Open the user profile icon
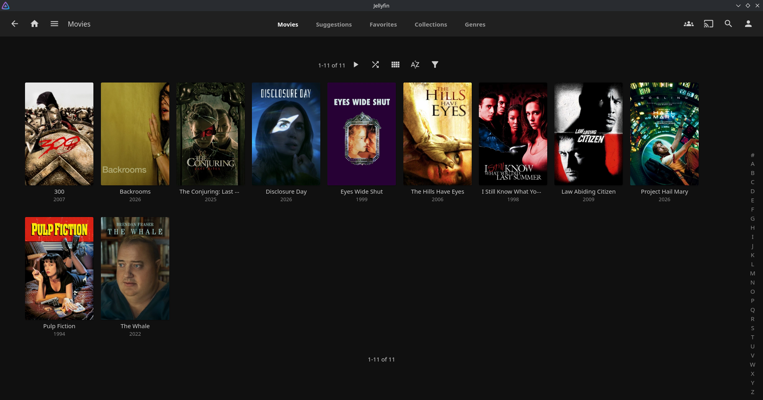 coord(748,24)
